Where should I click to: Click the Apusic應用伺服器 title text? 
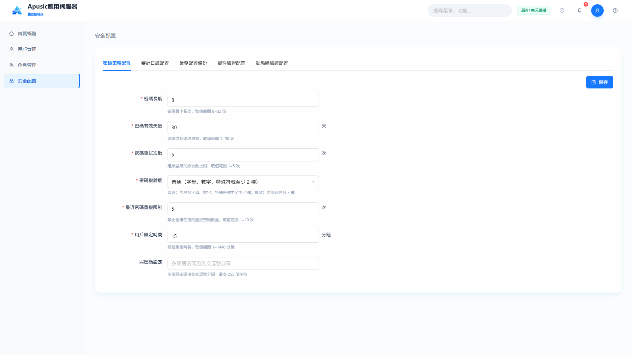(52, 7)
